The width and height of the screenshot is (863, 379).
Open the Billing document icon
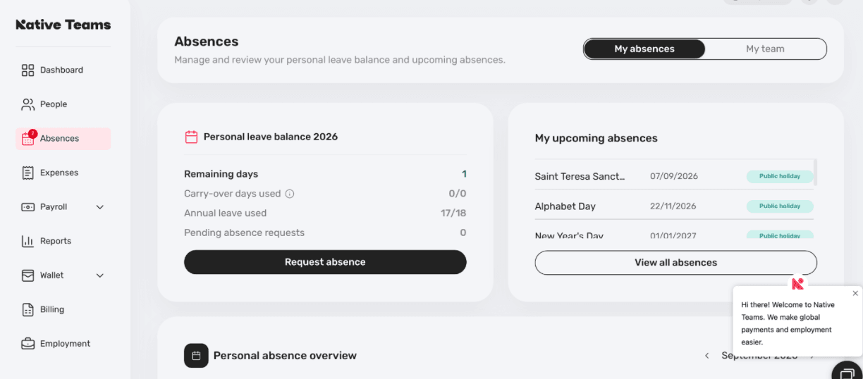(x=27, y=309)
